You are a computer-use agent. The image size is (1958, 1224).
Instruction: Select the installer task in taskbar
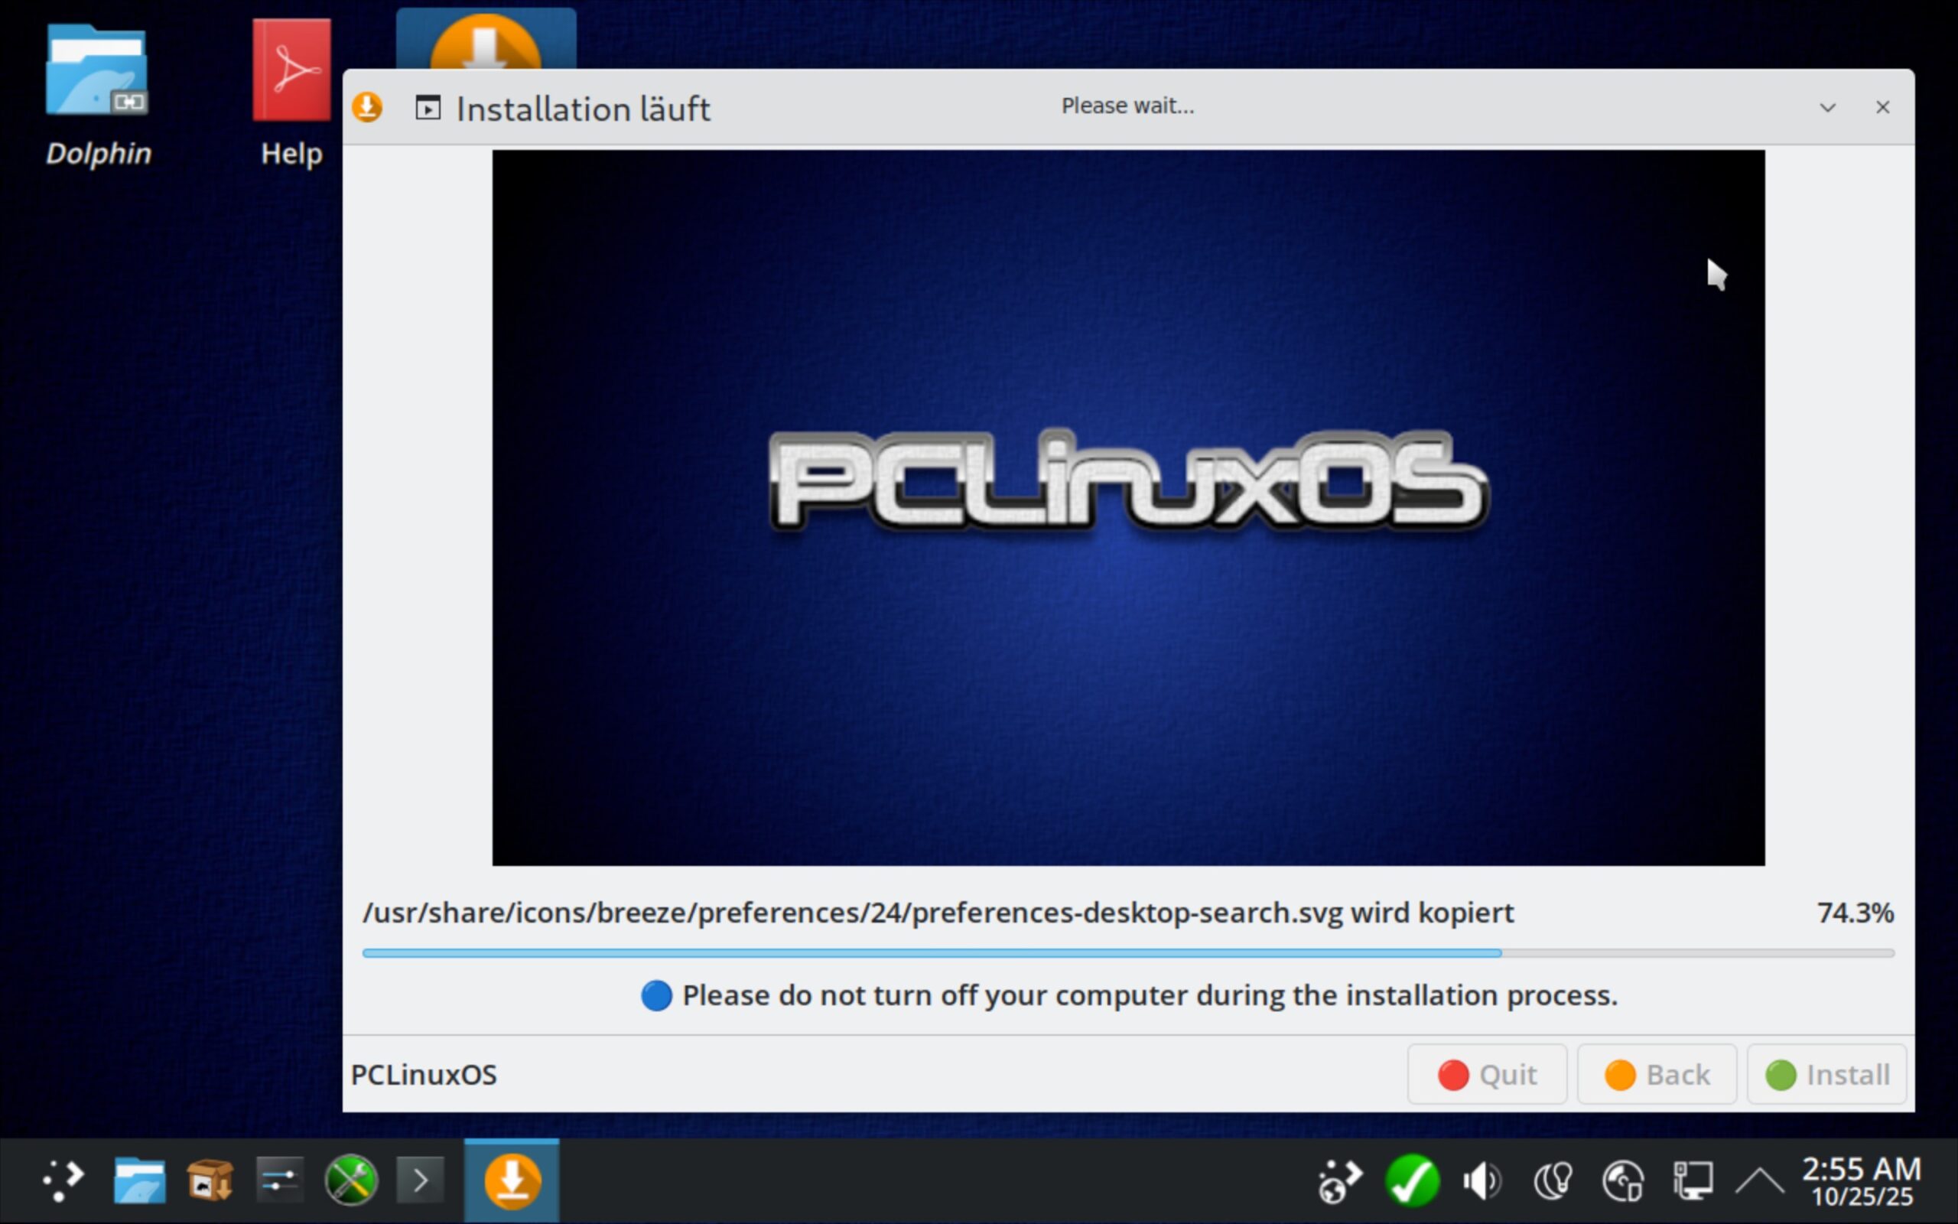click(512, 1180)
